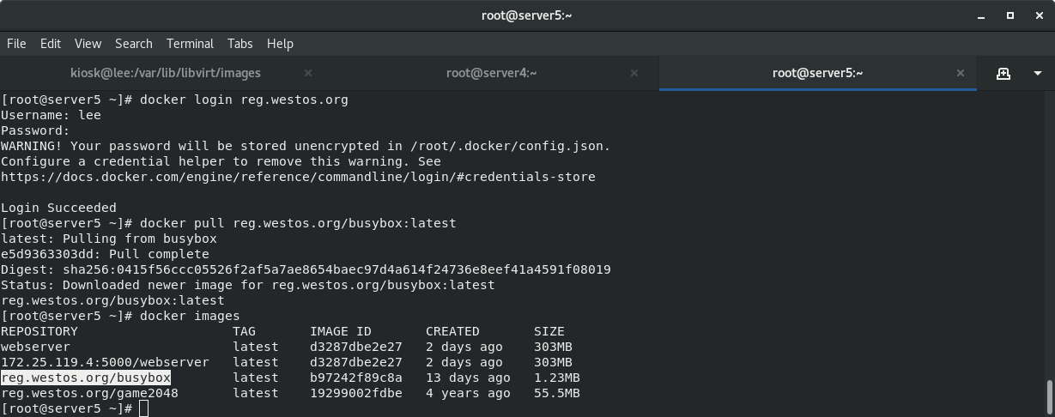Click the 55.5MB size value
The image size is (1055, 417).
point(557,393)
